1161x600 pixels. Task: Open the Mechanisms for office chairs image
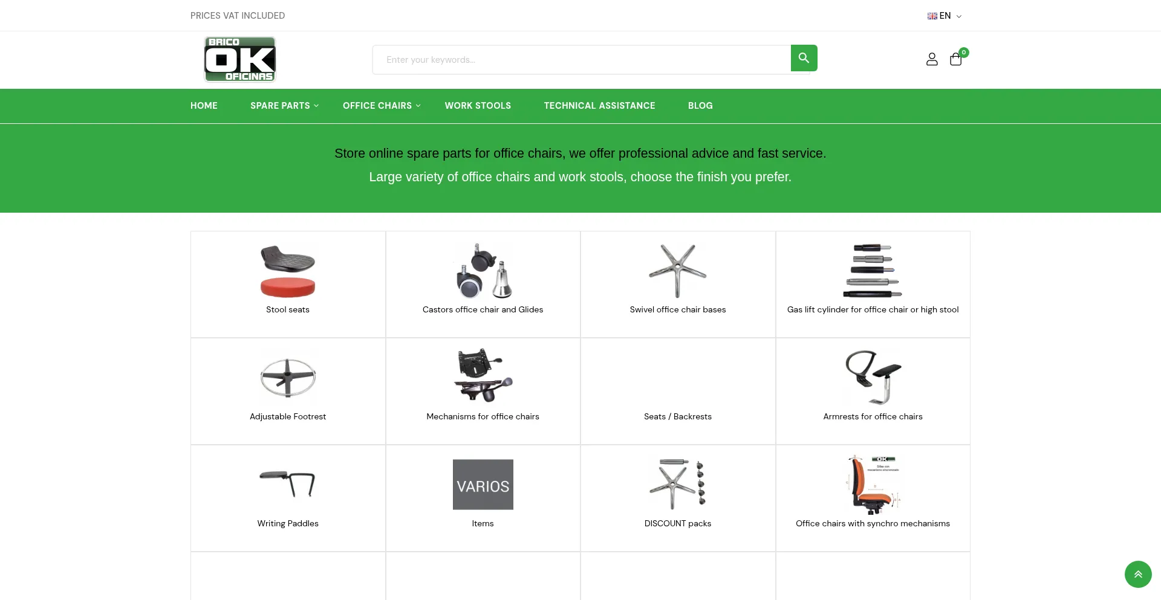pos(483,376)
